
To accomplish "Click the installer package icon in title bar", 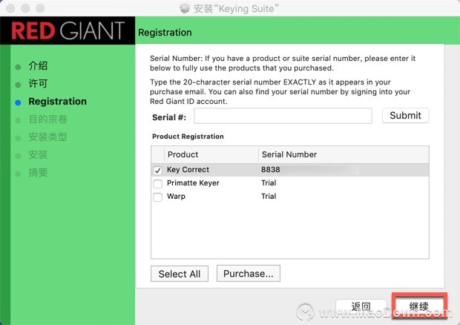I will 185,8.
